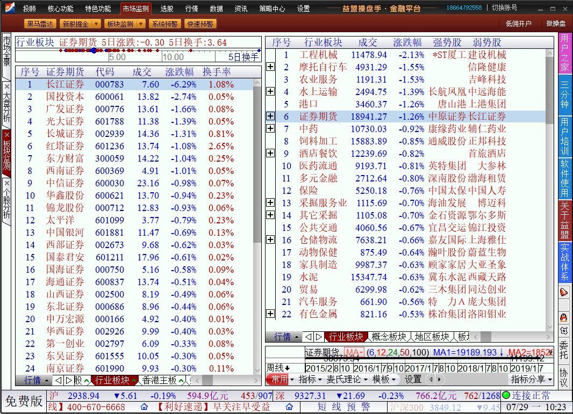This screenshot has width=573, height=414.
Task: Switch to 概念板块 tab in right panel
Action: (x=389, y=337)
